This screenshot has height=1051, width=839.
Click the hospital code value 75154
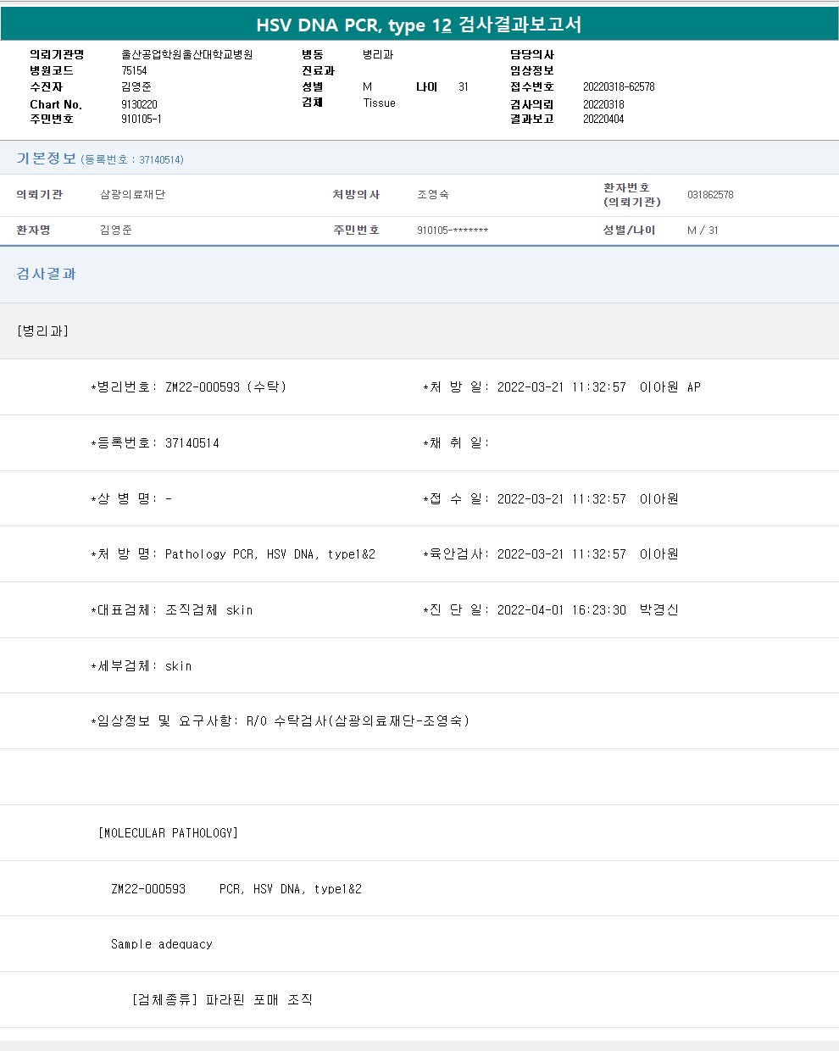(x=134, y=70)
